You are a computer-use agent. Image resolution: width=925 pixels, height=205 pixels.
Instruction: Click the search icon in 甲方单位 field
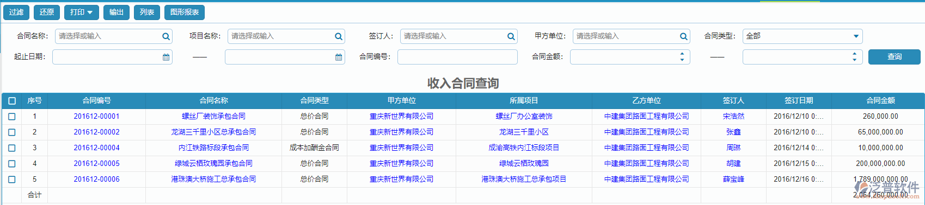point(683,36)
